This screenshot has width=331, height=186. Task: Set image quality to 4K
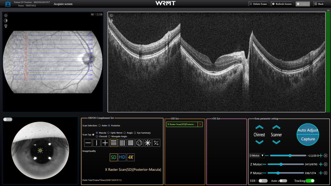[131, 157]
